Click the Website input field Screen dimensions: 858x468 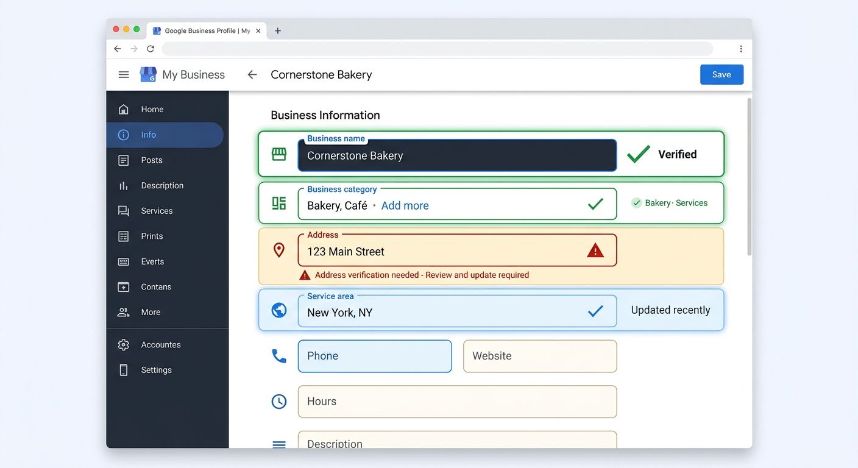540,356
